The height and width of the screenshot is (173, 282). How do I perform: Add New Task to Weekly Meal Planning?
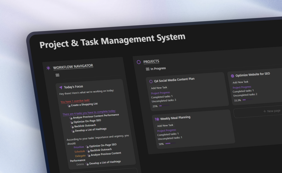(165, 125)
